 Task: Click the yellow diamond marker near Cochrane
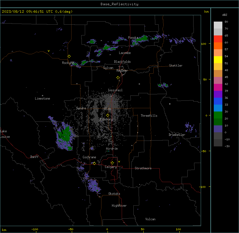pyautogui.click(x=94, y=163)
